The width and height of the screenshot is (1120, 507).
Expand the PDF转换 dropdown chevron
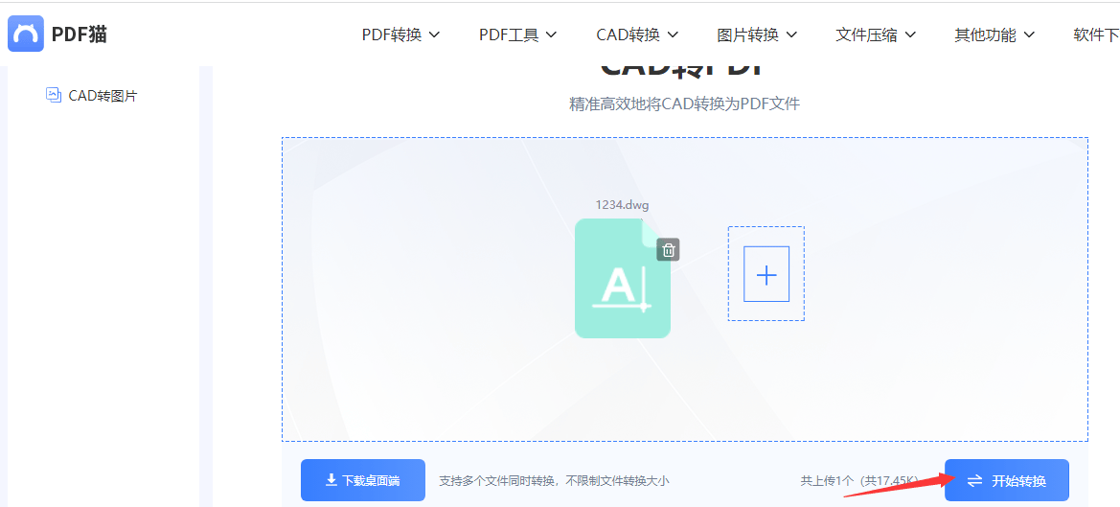434,35
